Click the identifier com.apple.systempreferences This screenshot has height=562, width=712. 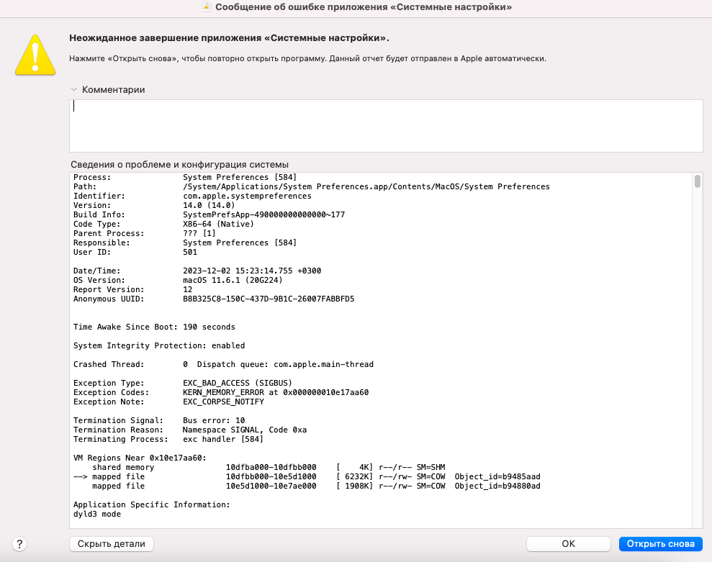(x=247, y=196)
